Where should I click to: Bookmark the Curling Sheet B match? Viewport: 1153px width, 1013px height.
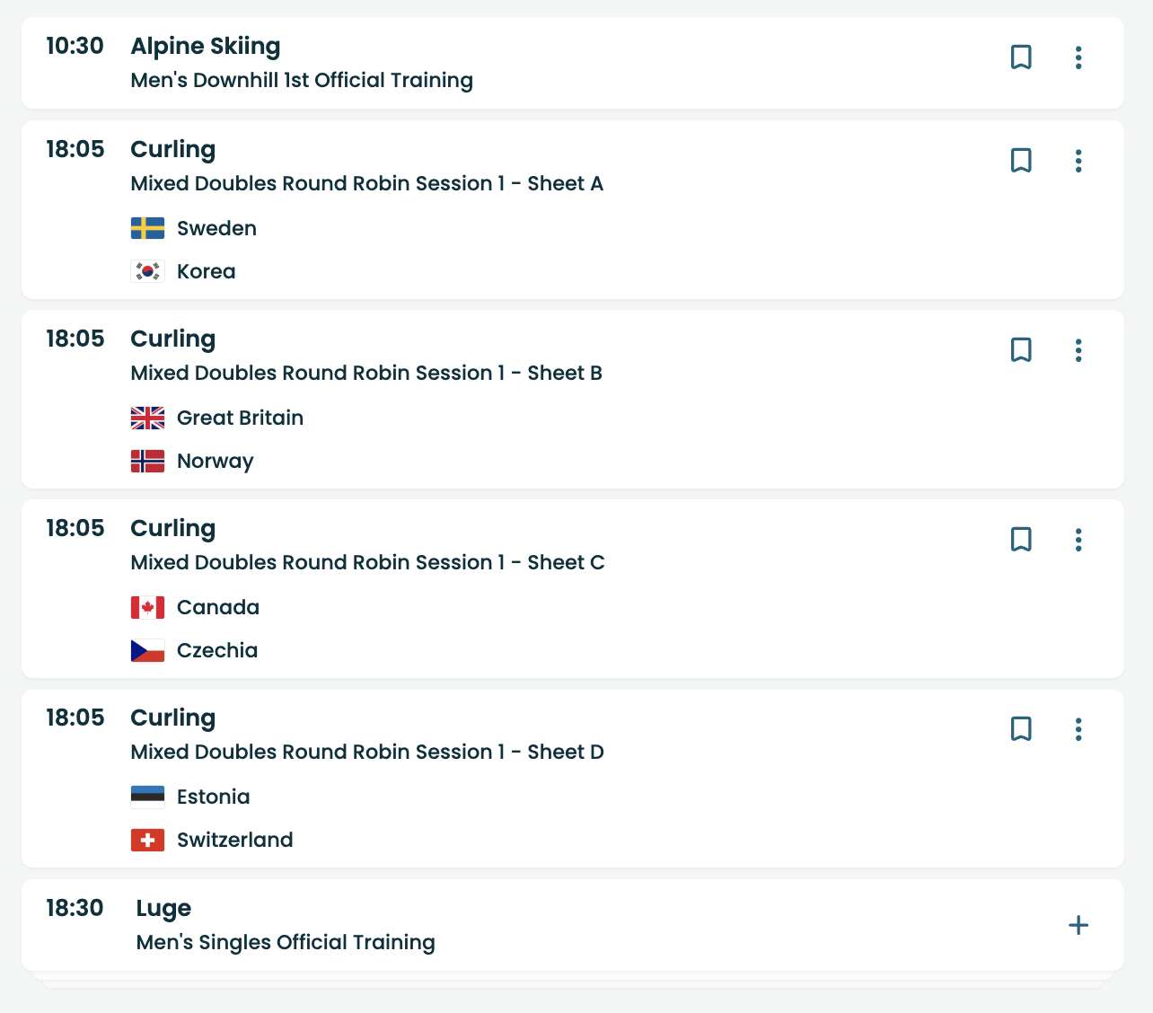point(1021,350)
